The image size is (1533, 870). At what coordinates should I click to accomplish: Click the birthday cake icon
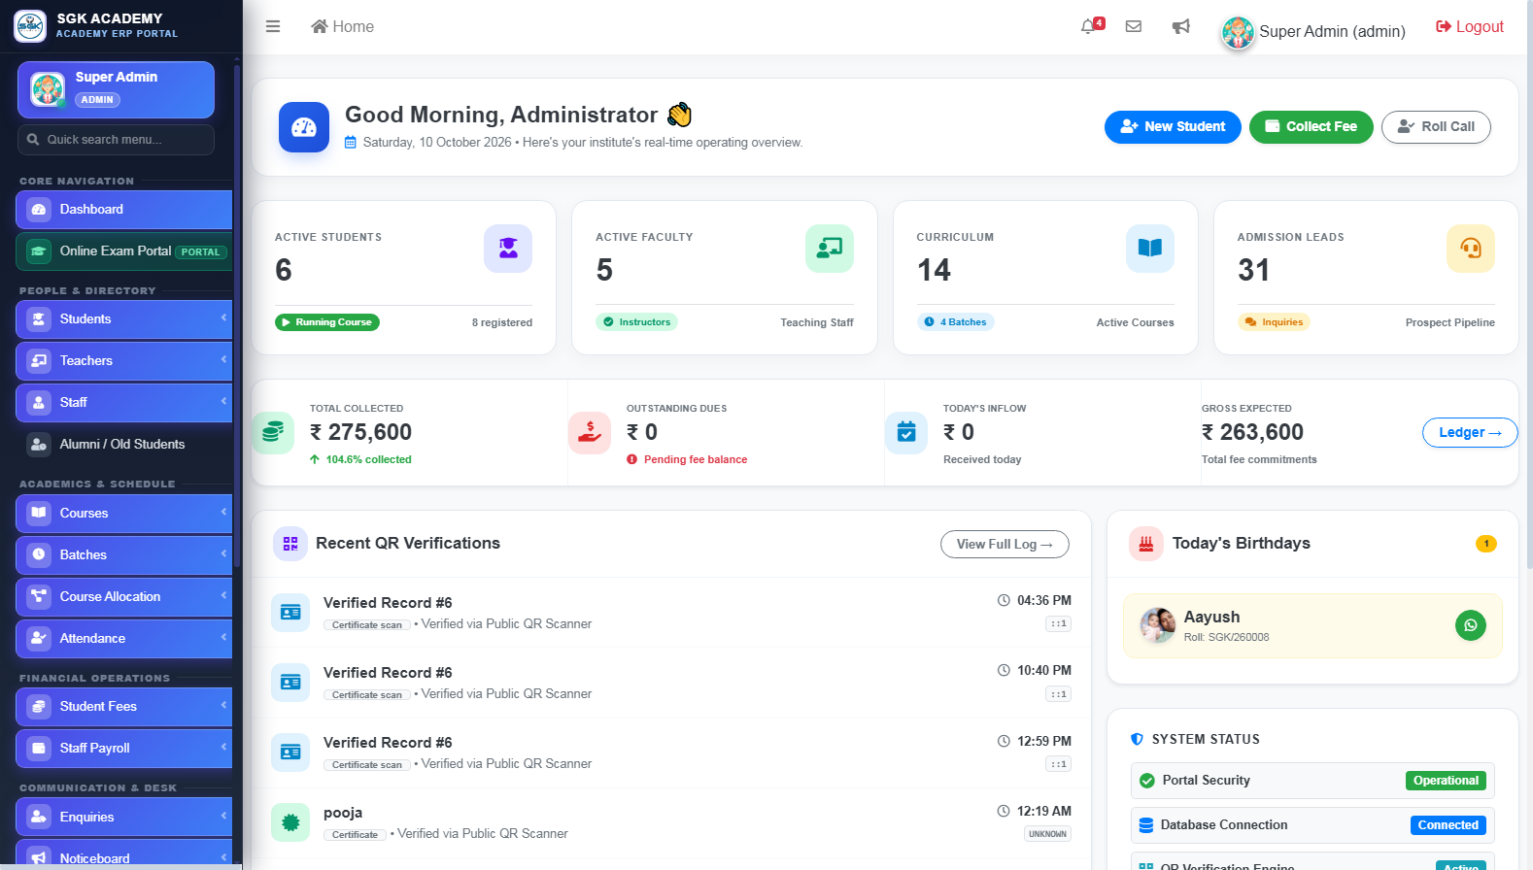1146,544
